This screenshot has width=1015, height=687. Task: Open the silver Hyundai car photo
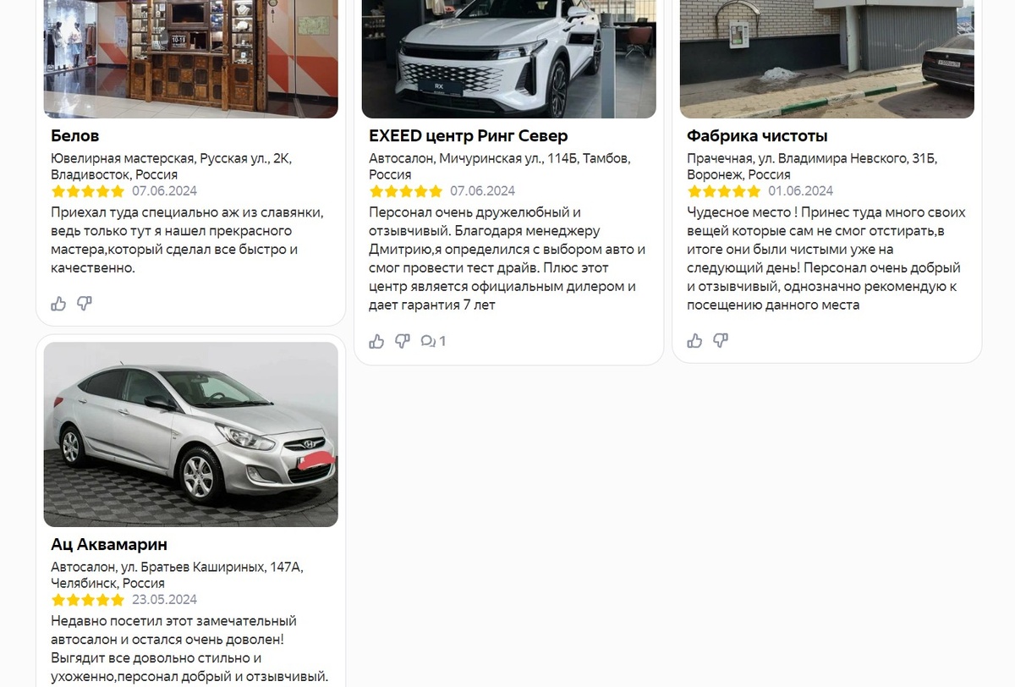pos(191,434)
